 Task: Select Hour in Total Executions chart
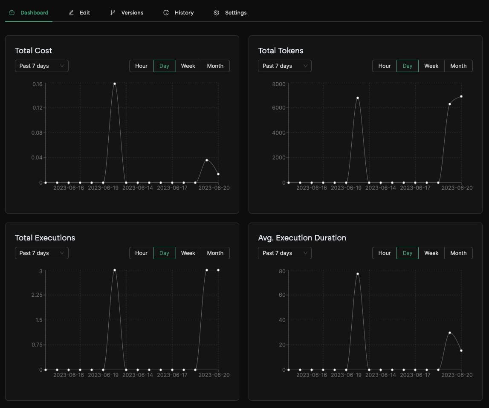[x=141, y=253]
